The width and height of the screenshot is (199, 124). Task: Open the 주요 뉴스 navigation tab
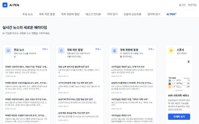pyautogui.click(x=28, y=14)
